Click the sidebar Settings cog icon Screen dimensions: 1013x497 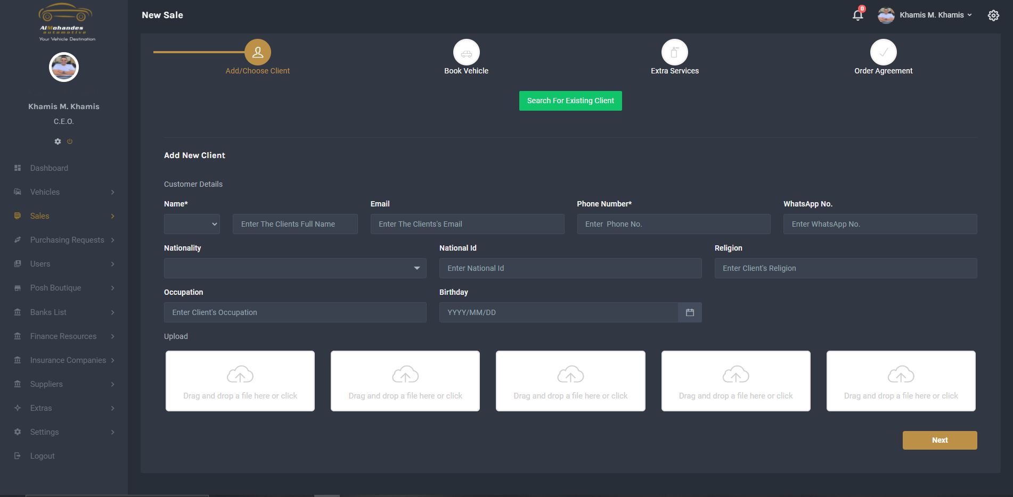(x=18, y=432)
